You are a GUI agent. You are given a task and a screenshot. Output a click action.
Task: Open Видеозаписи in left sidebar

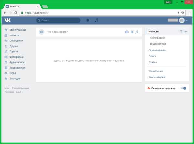coord(17,68)
